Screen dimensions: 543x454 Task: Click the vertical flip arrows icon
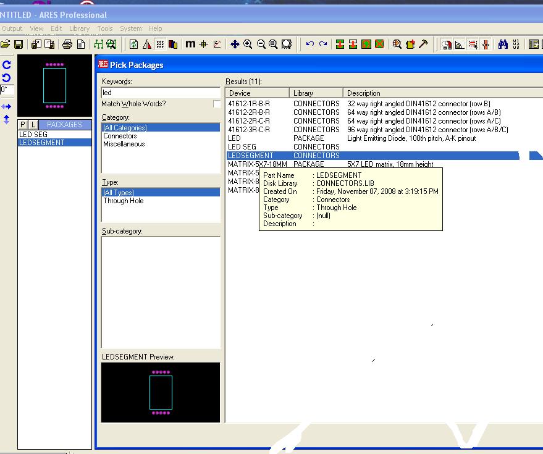pos(7,119)
